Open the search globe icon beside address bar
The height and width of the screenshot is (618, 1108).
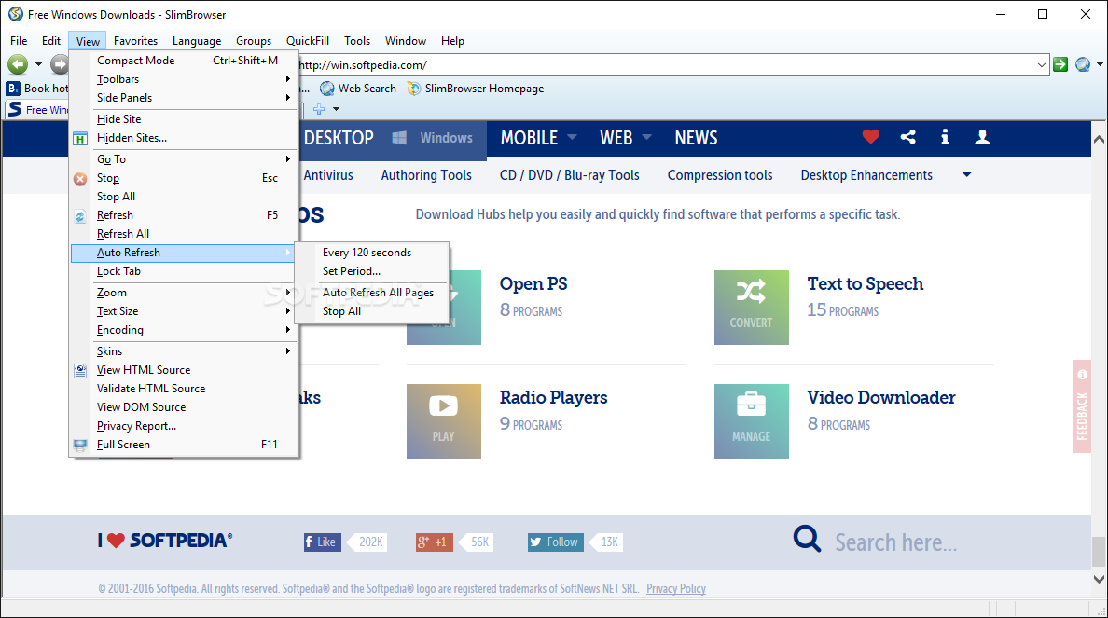click(x=1083, y=65)
